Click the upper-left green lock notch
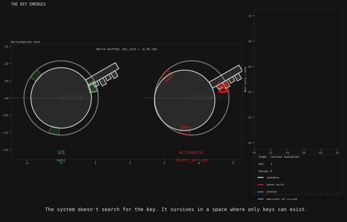 [x=36, y=75]
